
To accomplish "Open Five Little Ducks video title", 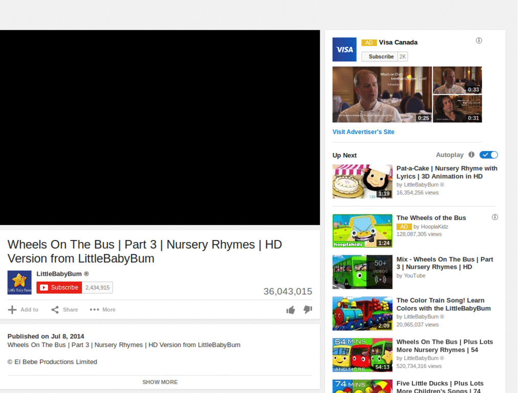I will pyautogui.click(x=440, y=387).
